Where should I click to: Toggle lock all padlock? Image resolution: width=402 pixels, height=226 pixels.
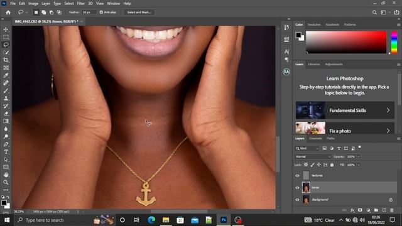click(332, 164)
